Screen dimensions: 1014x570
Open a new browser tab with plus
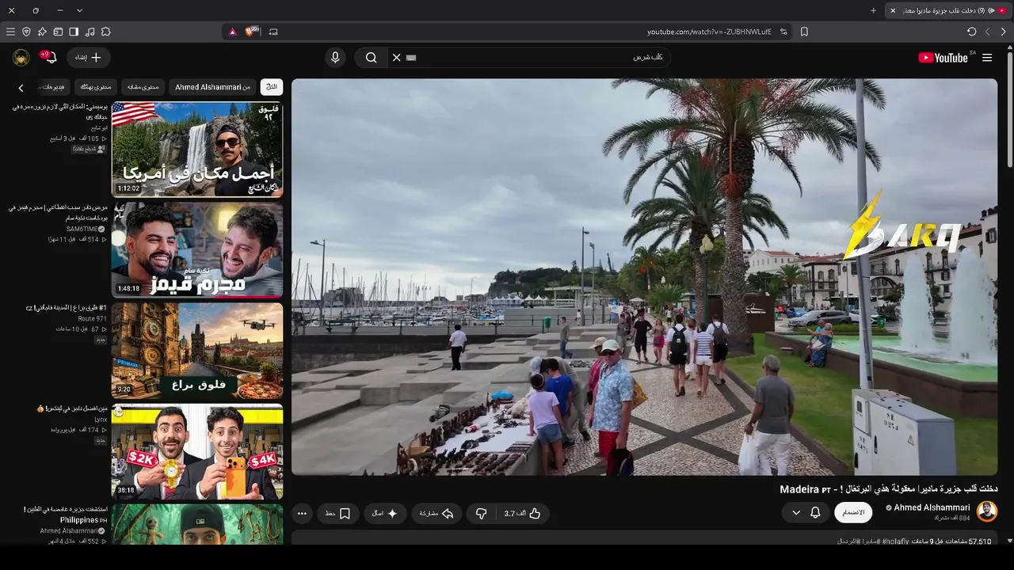click(x=873, y=10)
